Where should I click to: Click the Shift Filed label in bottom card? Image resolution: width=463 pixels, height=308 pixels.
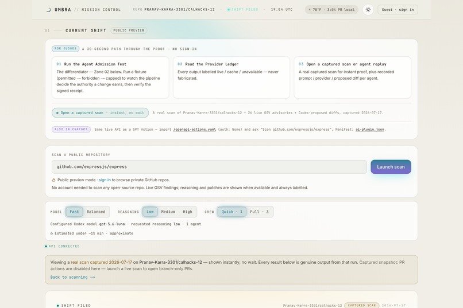point(76,306)
